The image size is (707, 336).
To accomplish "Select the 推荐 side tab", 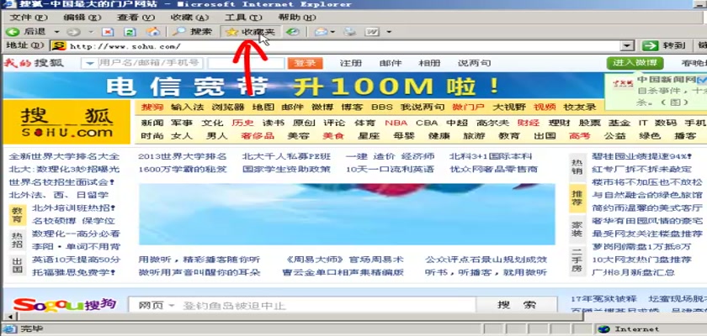I will [x=577, y=198].
